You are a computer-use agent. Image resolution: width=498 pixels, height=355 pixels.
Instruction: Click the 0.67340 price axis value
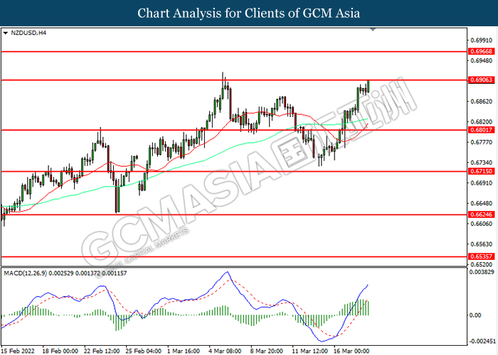click(482, 163)
